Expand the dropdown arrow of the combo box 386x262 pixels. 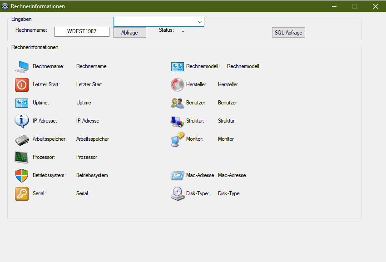click(200, 22)
